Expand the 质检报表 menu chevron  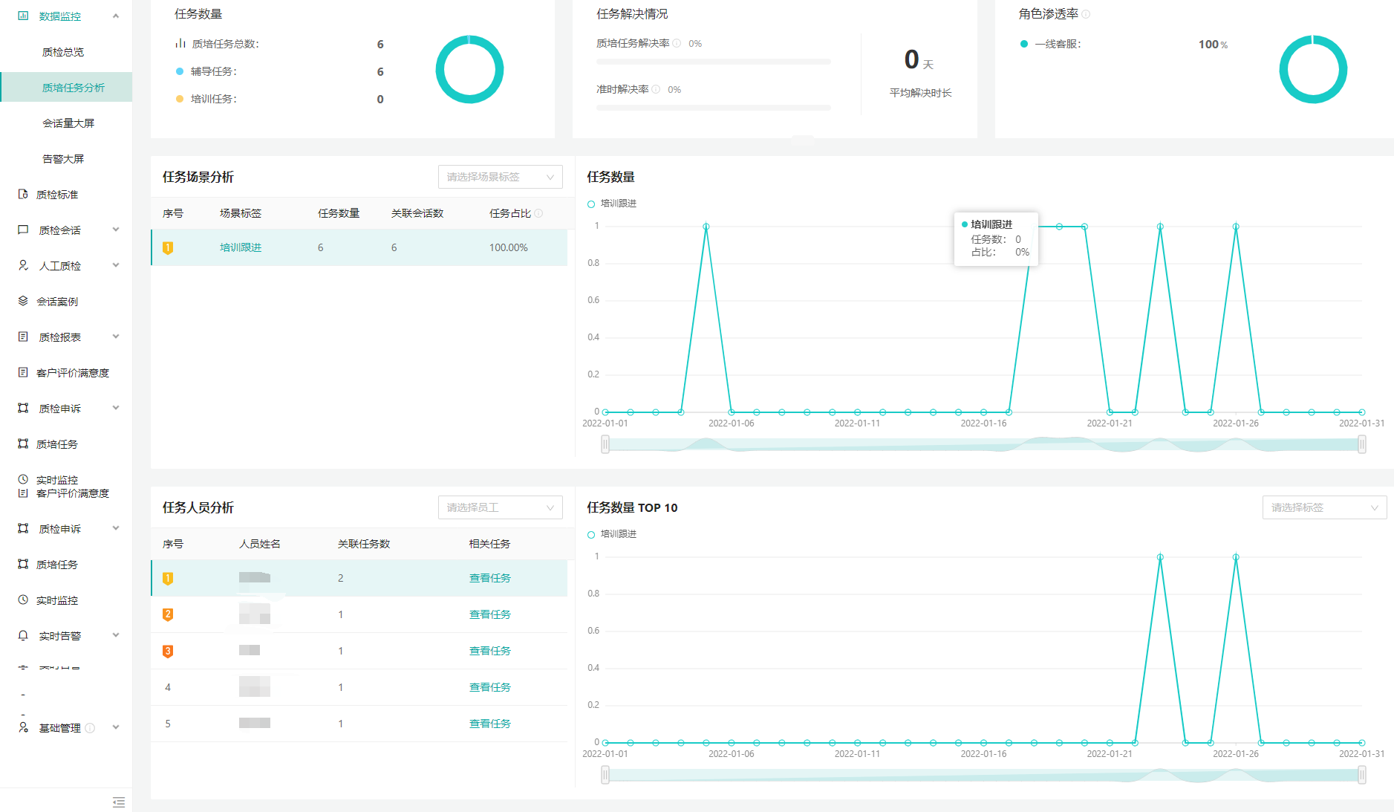point(116,337)
